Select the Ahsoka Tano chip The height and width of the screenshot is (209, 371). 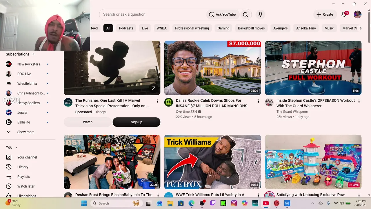[x=306, y=28]
